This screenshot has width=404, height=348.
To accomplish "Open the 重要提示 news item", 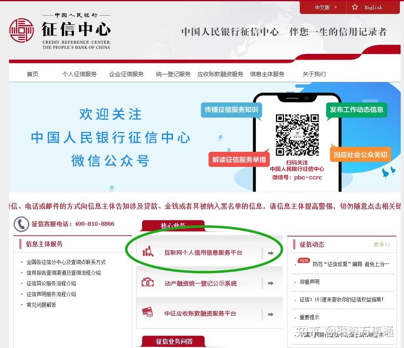I will point(309,317).
